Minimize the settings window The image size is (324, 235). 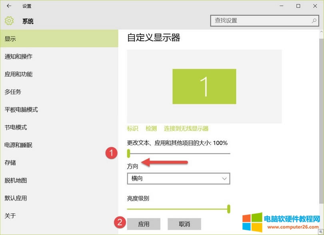tap(282, 6)
